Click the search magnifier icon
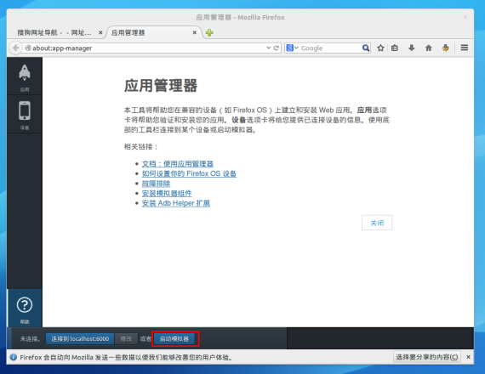The height and width of the screenshot is (374, 485). tap(366, 48)
